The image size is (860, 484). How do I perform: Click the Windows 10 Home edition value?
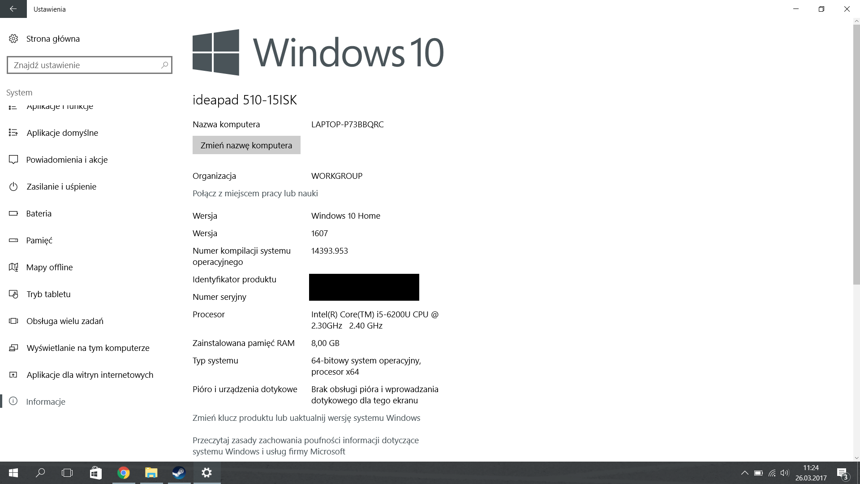pyautogui.click(x=346, y=216)
